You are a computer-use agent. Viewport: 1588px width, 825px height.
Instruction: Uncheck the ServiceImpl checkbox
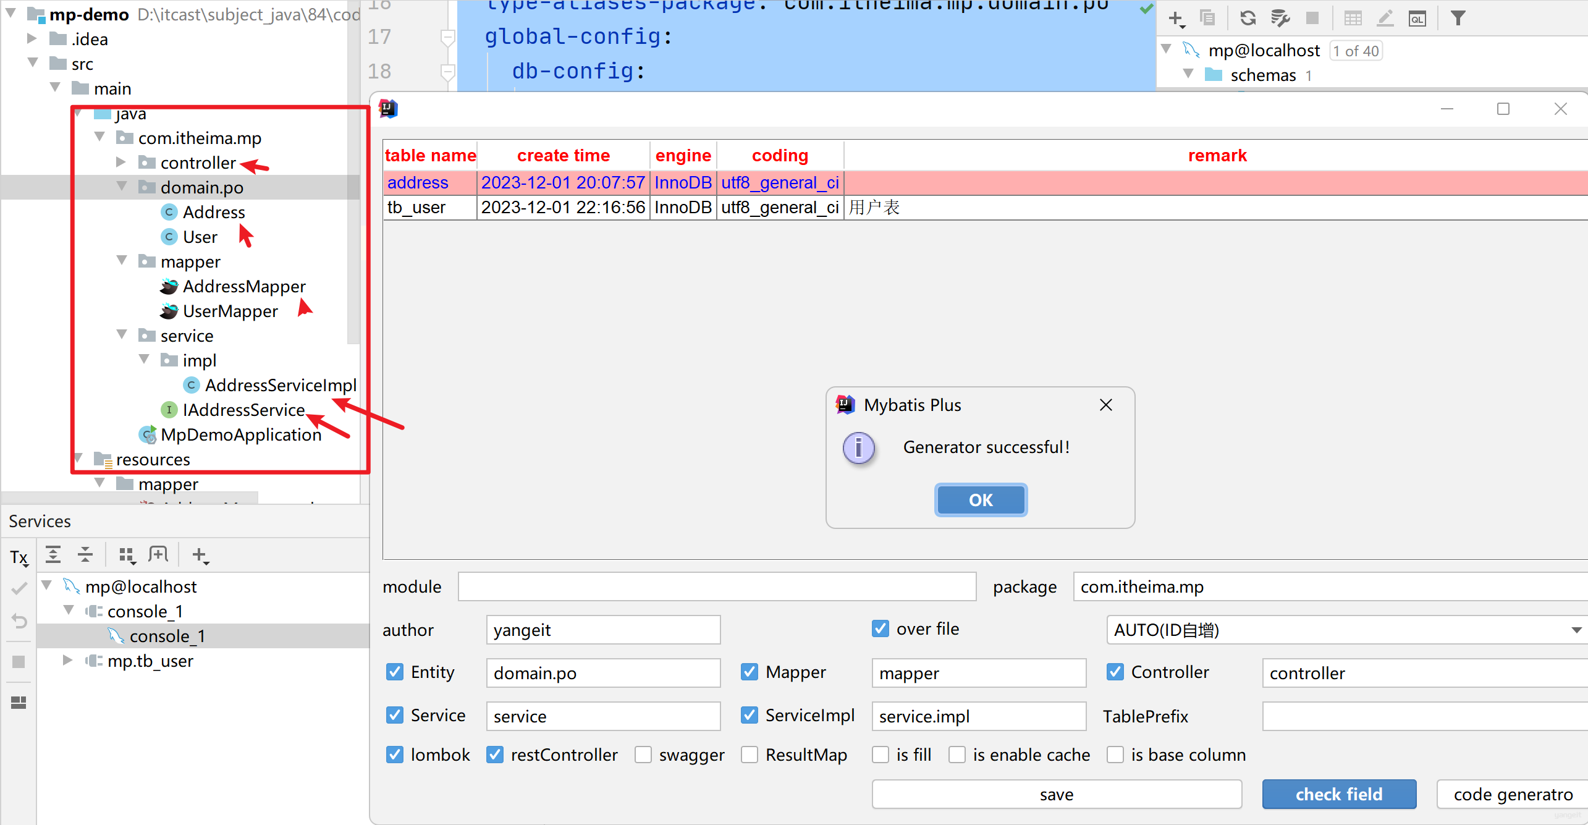click(749, 715)
